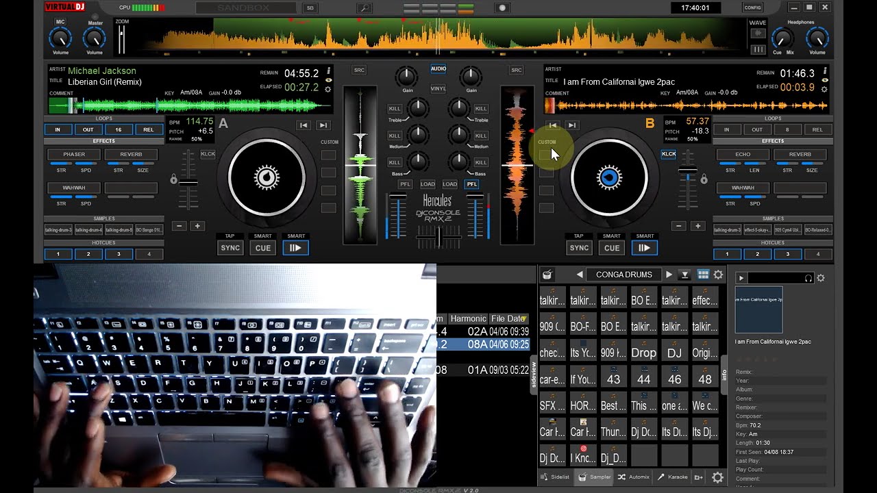The height and width of the screenshot is (493, 877).
Task: Toggle left deck PFL headphone cue
Action: (x=406, y=184)
